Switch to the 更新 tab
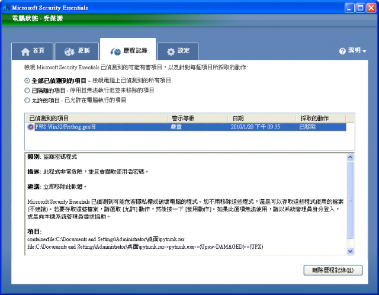This screenshot has height=295, width=379. [x=76, y=51]
